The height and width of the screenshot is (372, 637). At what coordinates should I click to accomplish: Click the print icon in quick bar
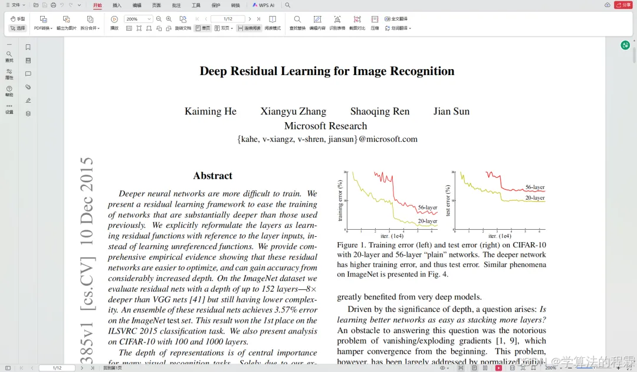coord(53,5)
